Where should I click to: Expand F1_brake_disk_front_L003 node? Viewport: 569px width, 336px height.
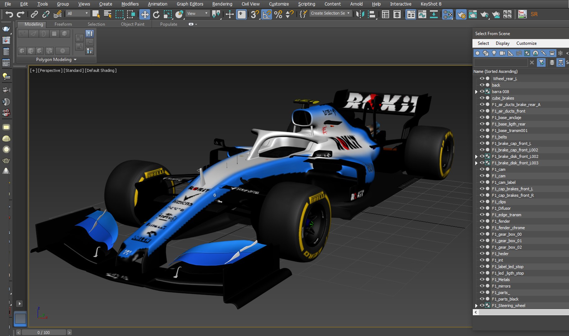[476, 163]
